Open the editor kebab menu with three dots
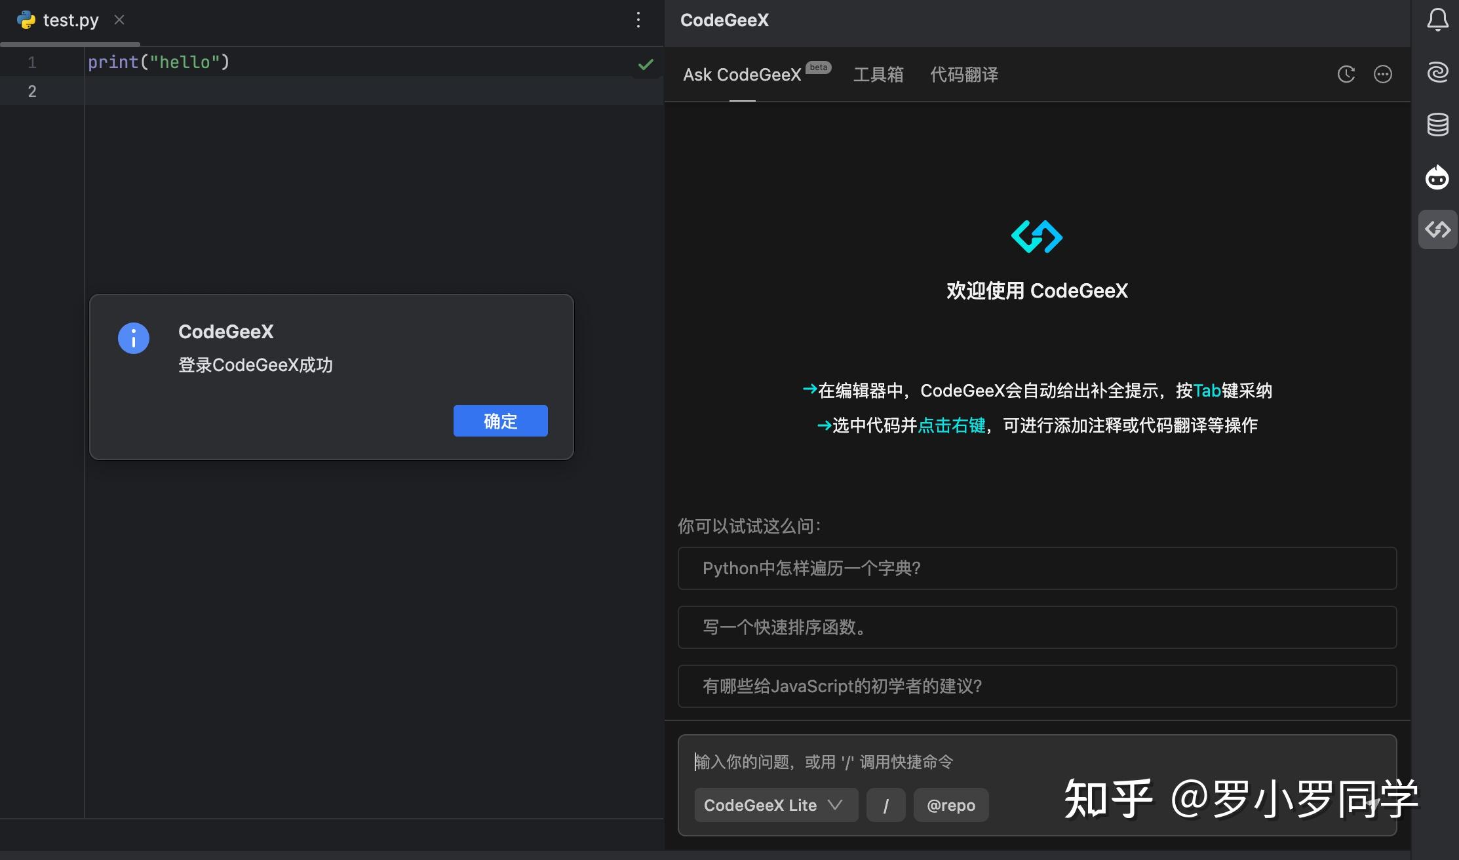This screenshot has width=1459, height=860. pos(638,20)
